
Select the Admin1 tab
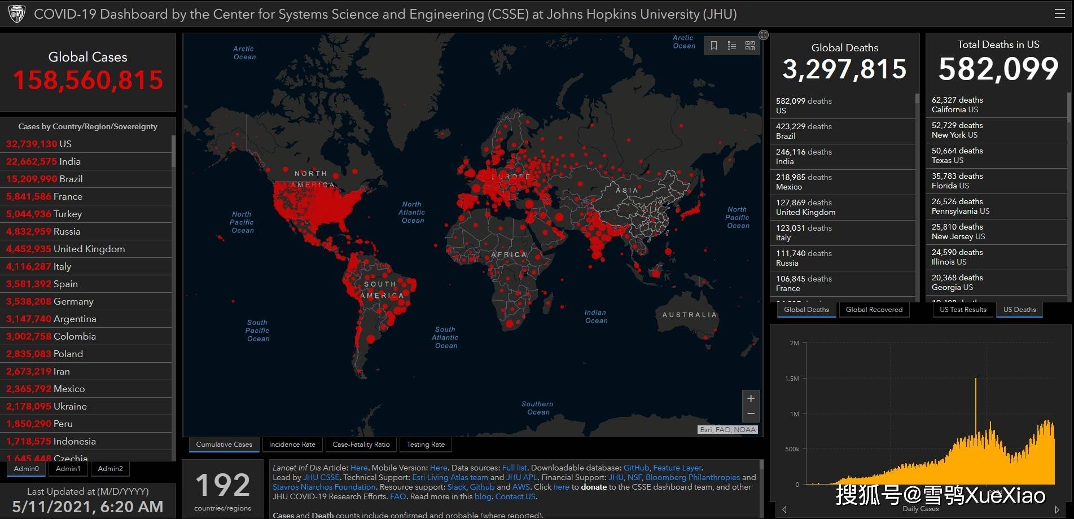click(68, 469)
